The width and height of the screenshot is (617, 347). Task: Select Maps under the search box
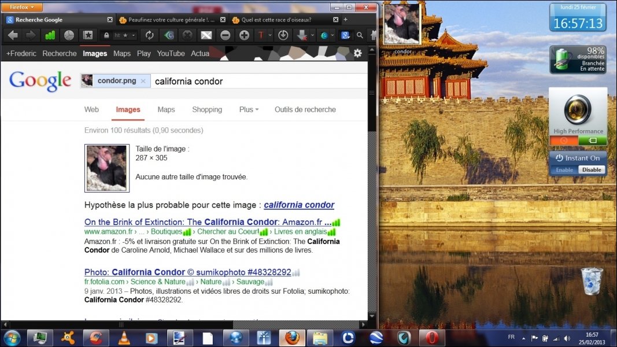(x=166, y=109)
